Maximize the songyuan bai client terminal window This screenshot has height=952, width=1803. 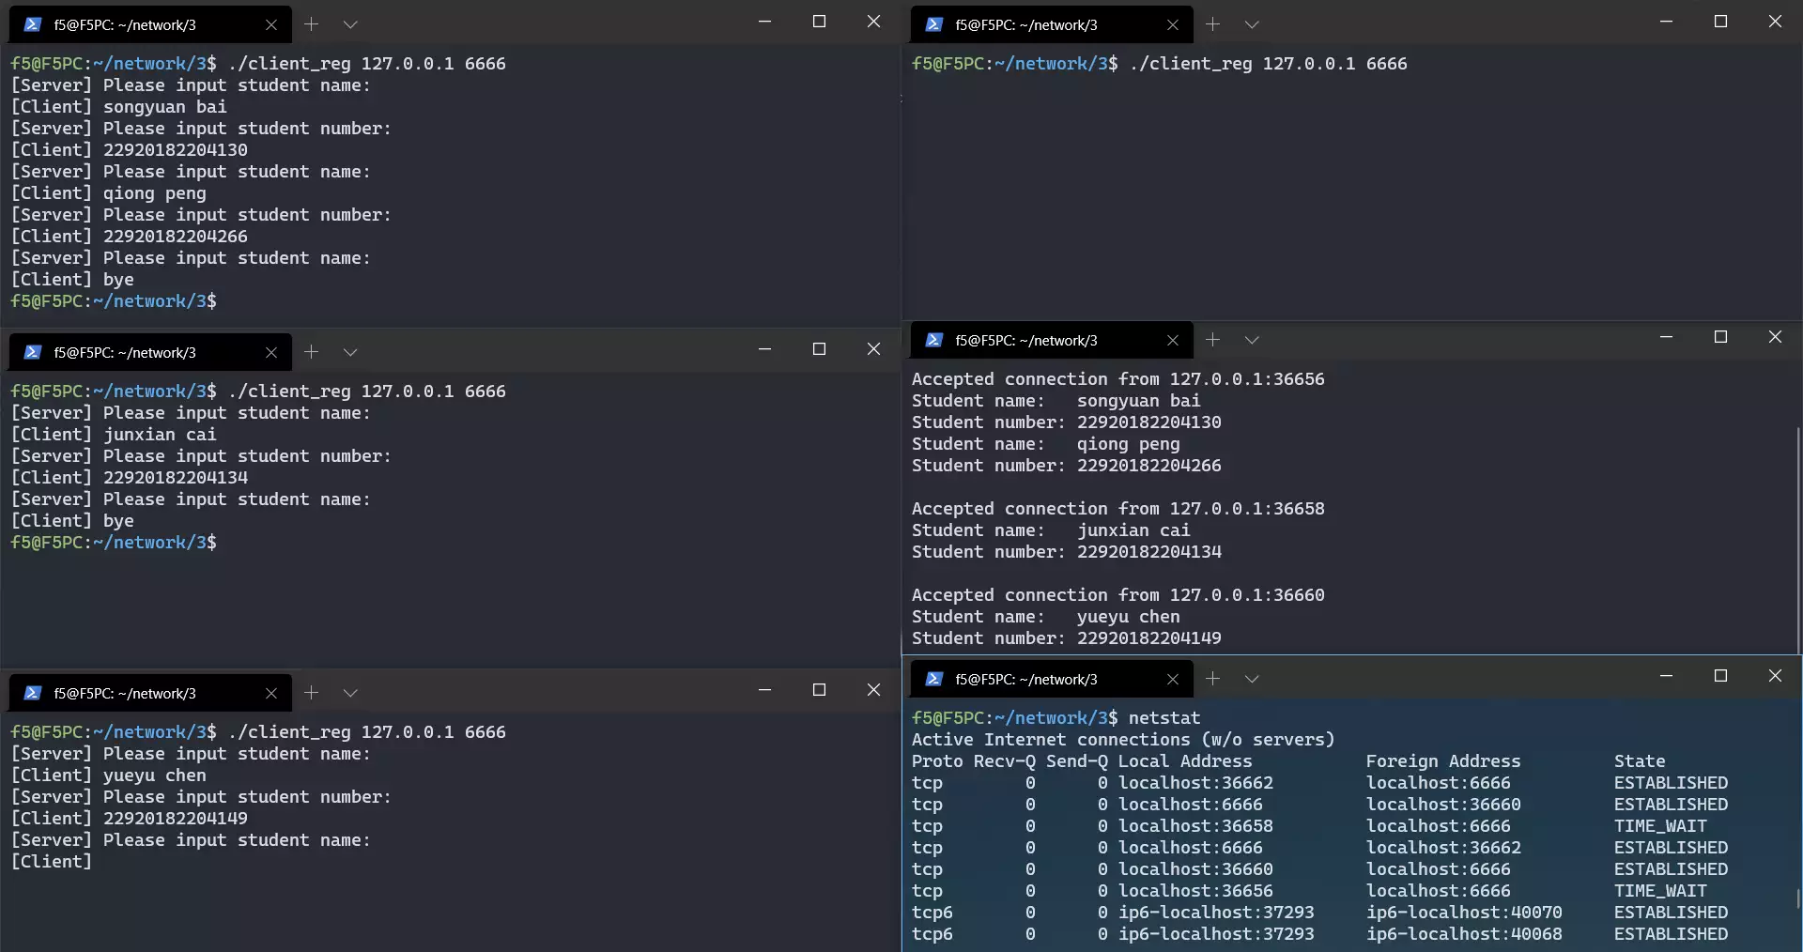(819, 22)
